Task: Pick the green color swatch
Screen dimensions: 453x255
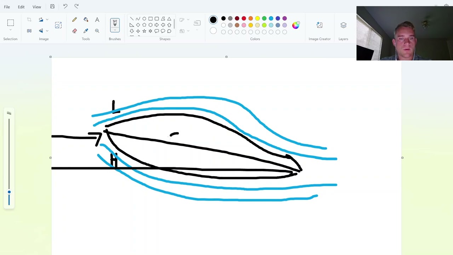Action: 264,18
